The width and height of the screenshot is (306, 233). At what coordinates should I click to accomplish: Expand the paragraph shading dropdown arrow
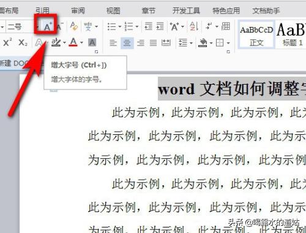click(x=211, y=43)
